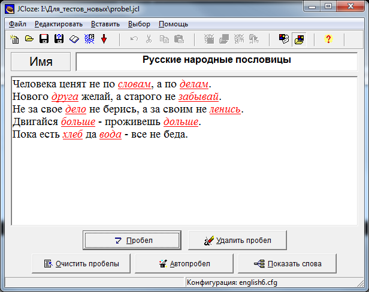Click the gap word 'делам'
Screen dimensions: 369x292
point(194,84)
